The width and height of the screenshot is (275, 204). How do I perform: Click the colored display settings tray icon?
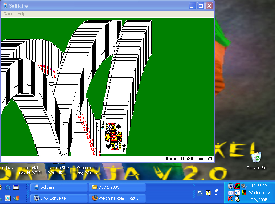click(x=244, y=193)
